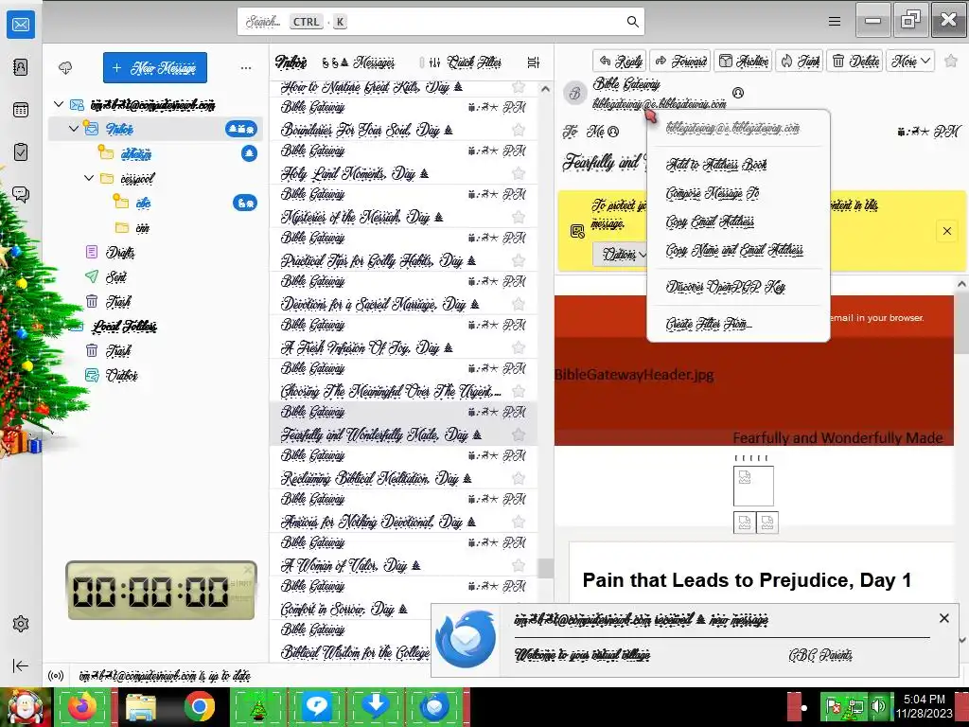Viewport: 969px width, 727px height.
Task: Click the message list scroll up arrow
Action: tap(545, 90)
